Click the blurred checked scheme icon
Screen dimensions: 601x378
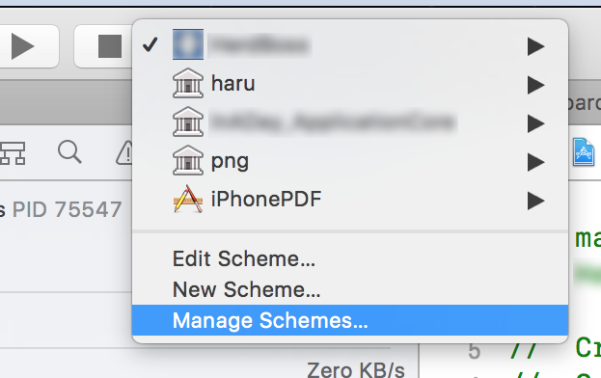click(x=188, y=44)
